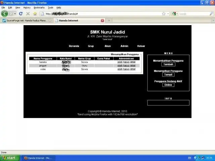215x161 pixels.
Task: Click the search magnifier icon
Action: point(211,14)
